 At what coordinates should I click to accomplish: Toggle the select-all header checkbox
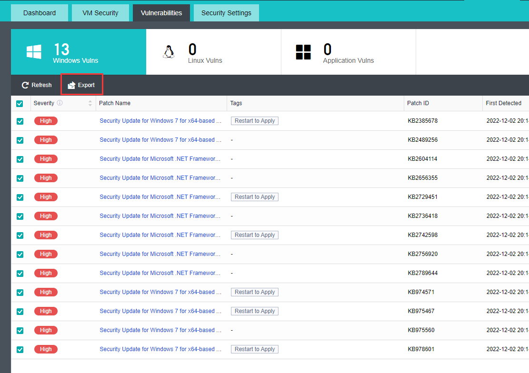click(x=20, y=103)
